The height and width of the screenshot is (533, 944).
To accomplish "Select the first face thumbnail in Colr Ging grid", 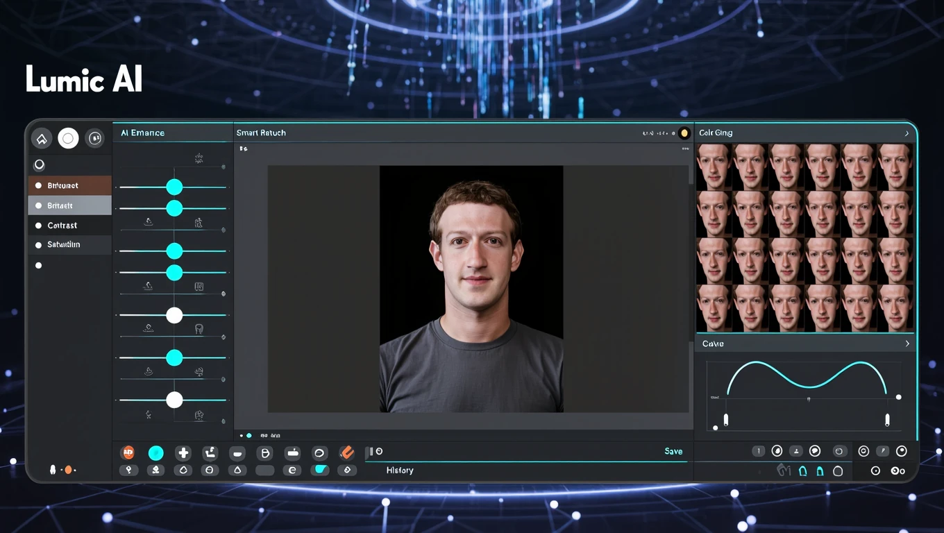I will click(x=714, y=167).
